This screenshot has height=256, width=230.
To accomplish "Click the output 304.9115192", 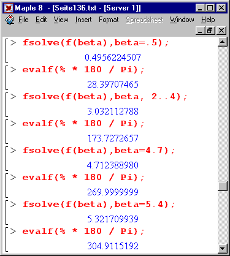I will [x=113, y=246].
